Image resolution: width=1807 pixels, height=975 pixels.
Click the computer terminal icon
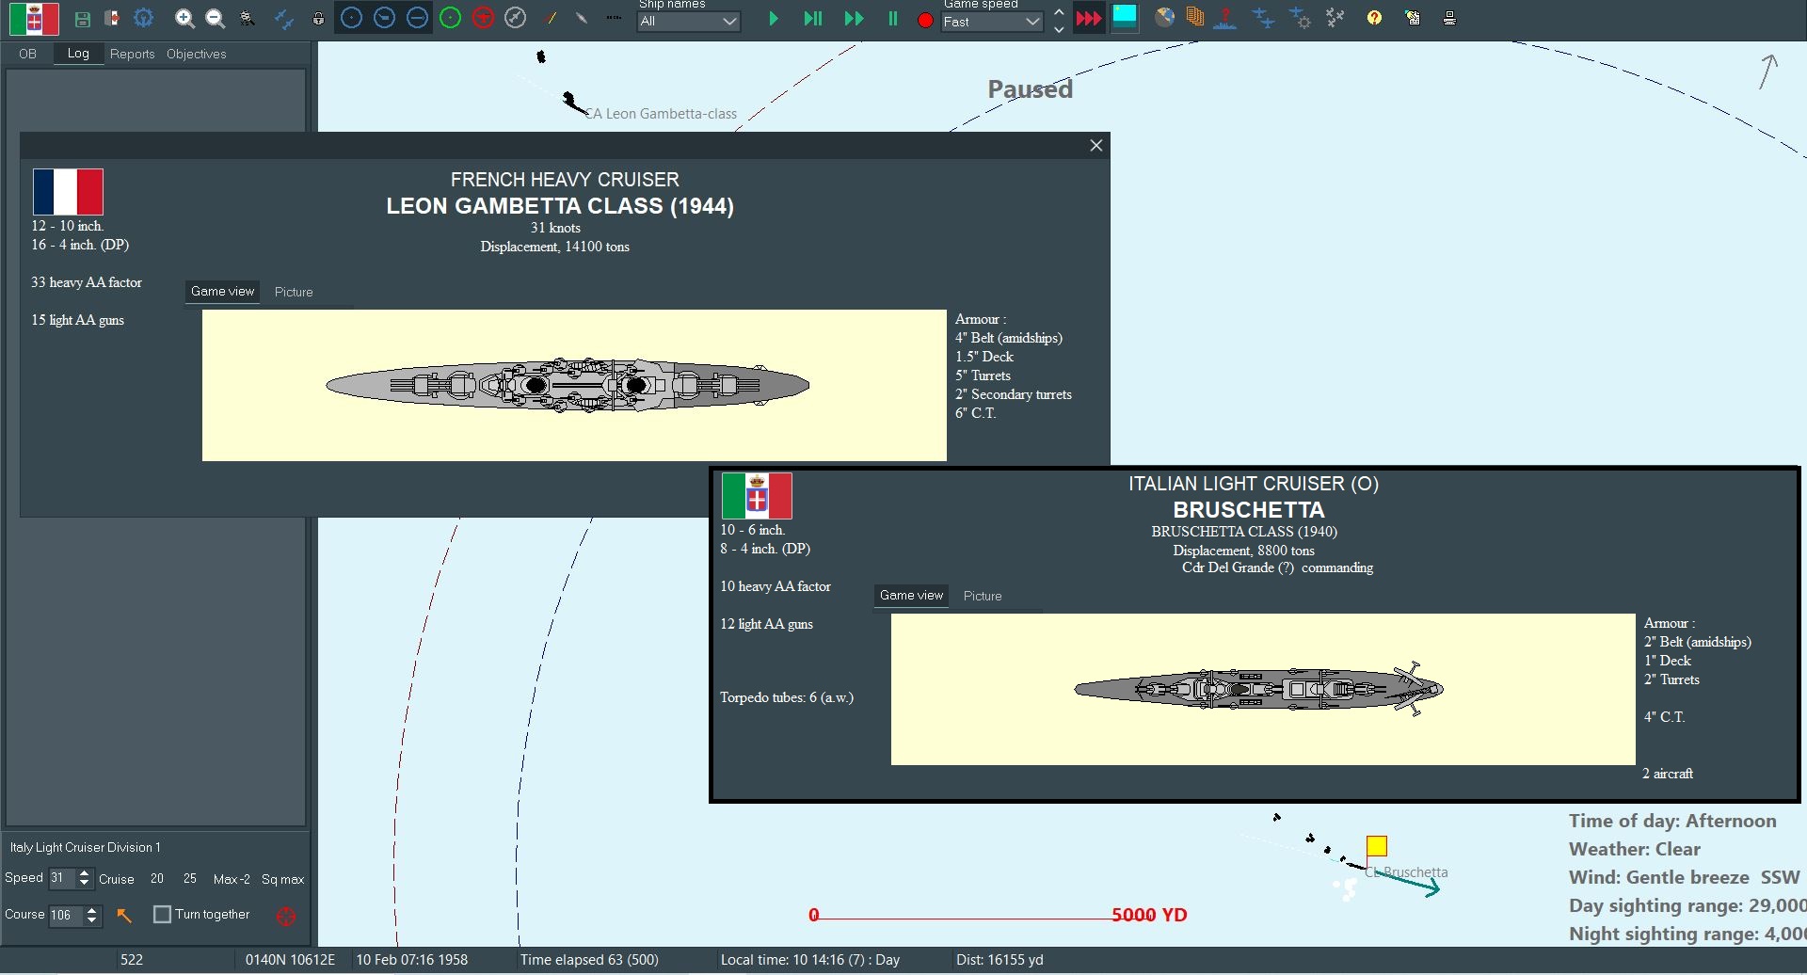point(1449,18)
